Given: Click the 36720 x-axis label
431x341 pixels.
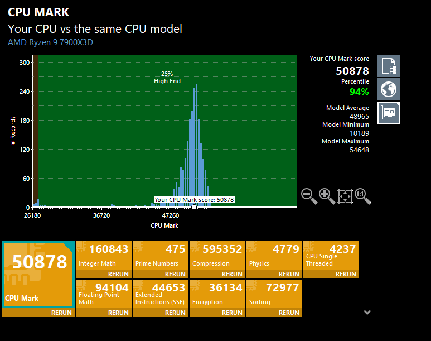Looking at the screenshot, I should (x=101, y=215).
